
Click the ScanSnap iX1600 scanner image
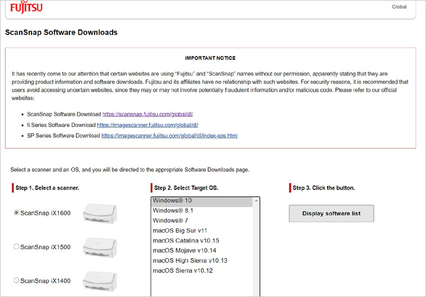tap(100, 213)
